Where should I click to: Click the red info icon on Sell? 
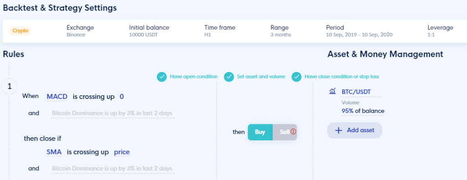click(x=293, y=132)
